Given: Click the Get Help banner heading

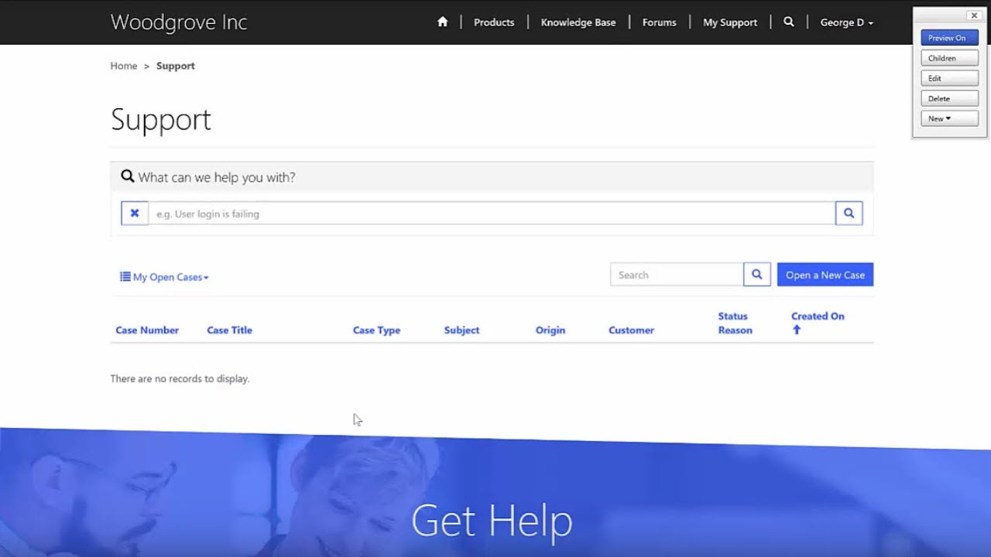Looking at the screenshot, I should [492, 521].
